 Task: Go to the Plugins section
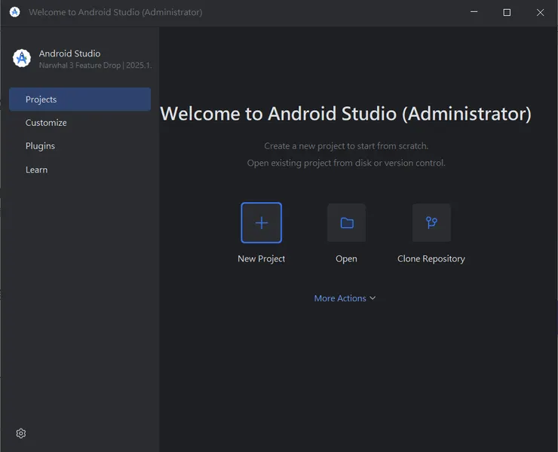(40, 146)
